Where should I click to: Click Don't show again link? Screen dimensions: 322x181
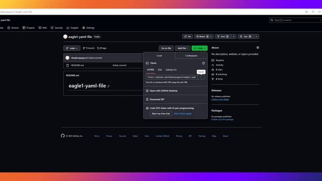click(x=183, y=114)
